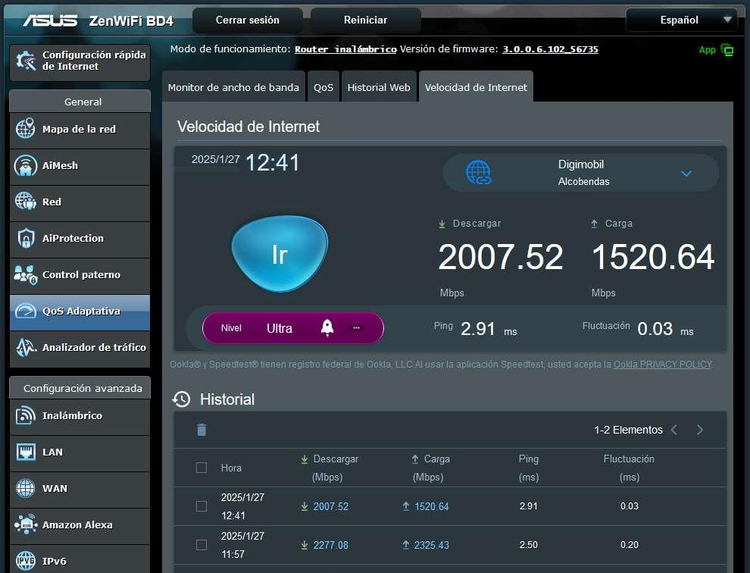Click download value 2007.52 in history
Image resolution: width=750 pixels, height=573 pixels.
330,506
